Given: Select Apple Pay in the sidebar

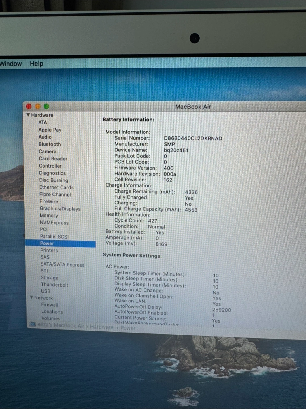Looking at the screenshot, I should (50, 130).
